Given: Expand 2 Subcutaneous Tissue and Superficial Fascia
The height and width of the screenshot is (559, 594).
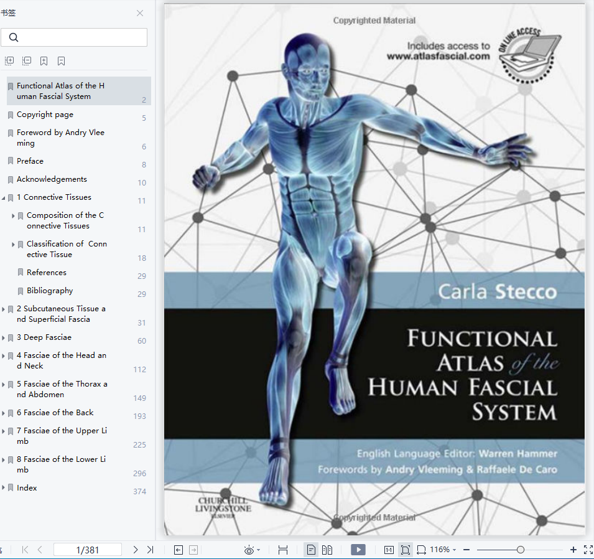Looking at the screenshot, I should click(x=3, y=309).
